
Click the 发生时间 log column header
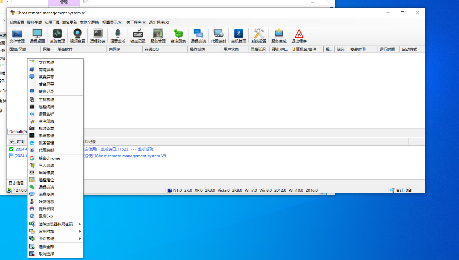(x=17, y=142)
